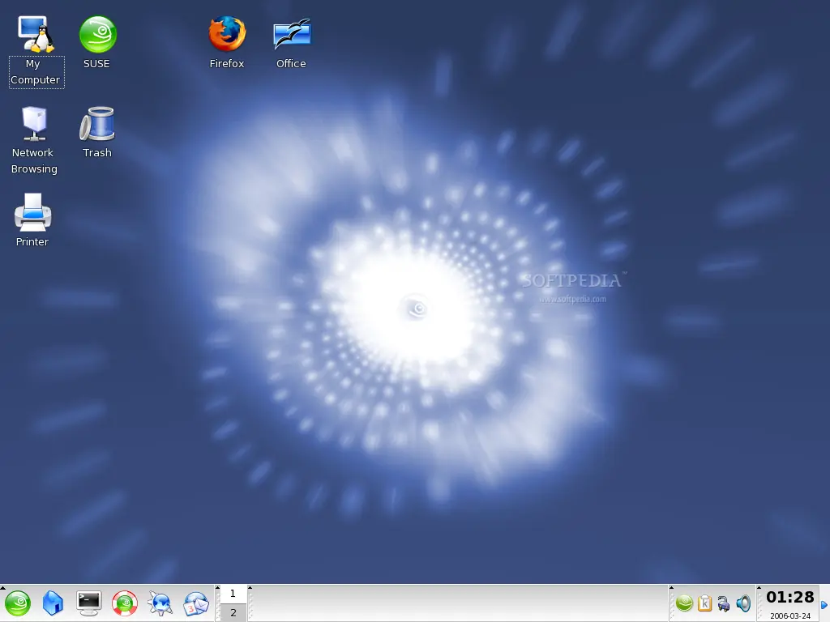Select the 'Network Browsing' label text
Screen dimensions: 830x622
coord(34,161)
